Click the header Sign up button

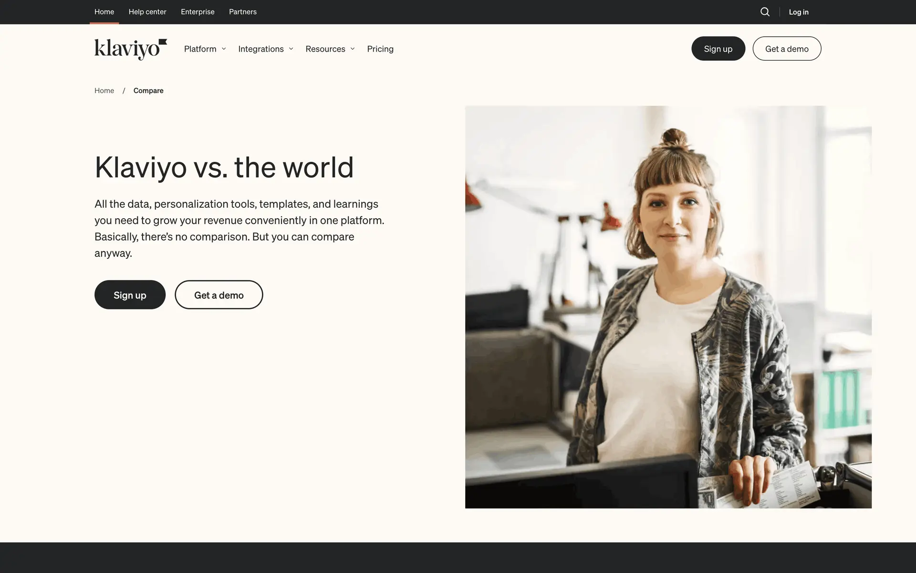tap(718, 49)
